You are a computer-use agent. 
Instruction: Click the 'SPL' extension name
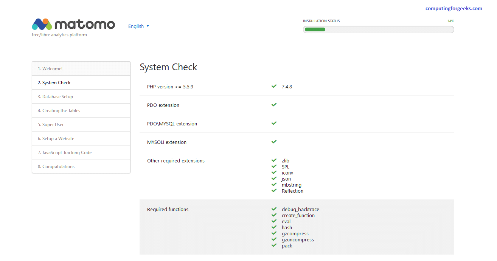tap(286, 167)
